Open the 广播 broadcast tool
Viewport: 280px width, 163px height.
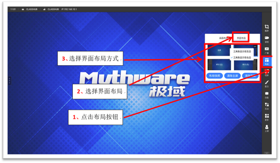click(267, 50)
